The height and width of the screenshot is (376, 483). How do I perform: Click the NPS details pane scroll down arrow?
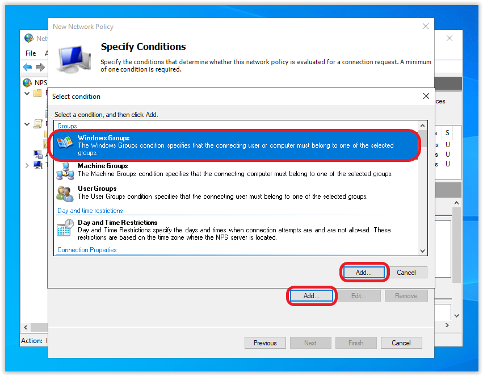(456, 316)
